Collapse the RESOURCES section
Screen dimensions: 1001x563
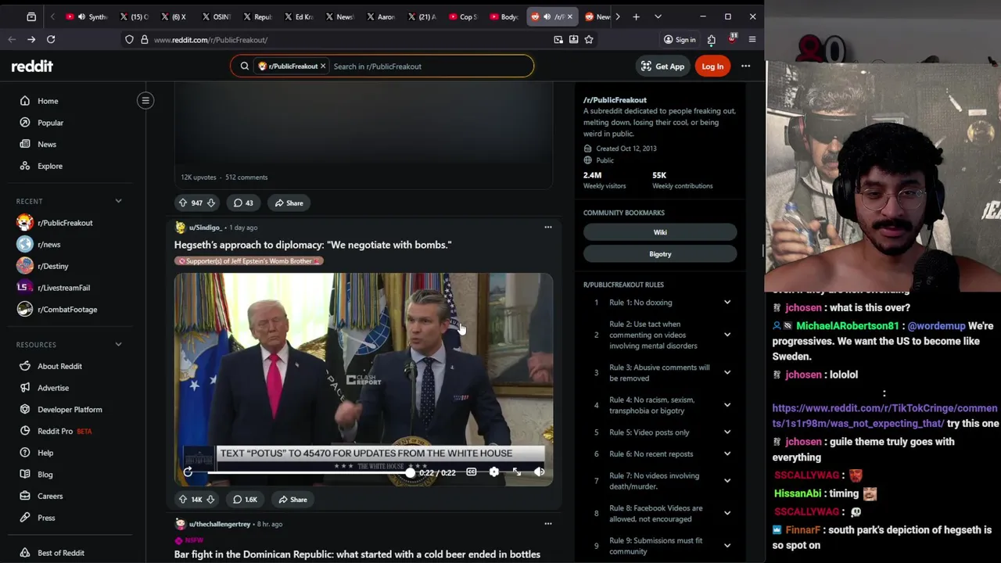point(118,344)
